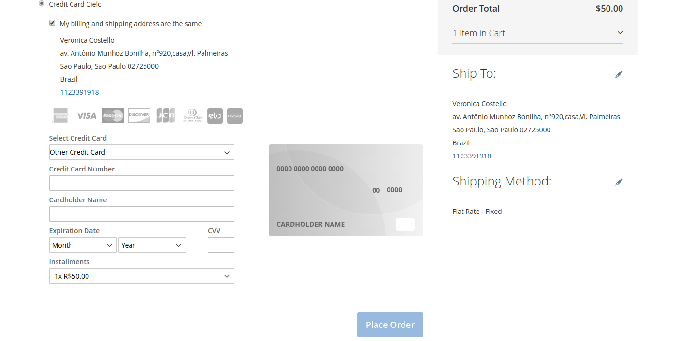Click the $50.00 order total amount
The height and width of the screenshot is (341, 679).
click(609, 9)
